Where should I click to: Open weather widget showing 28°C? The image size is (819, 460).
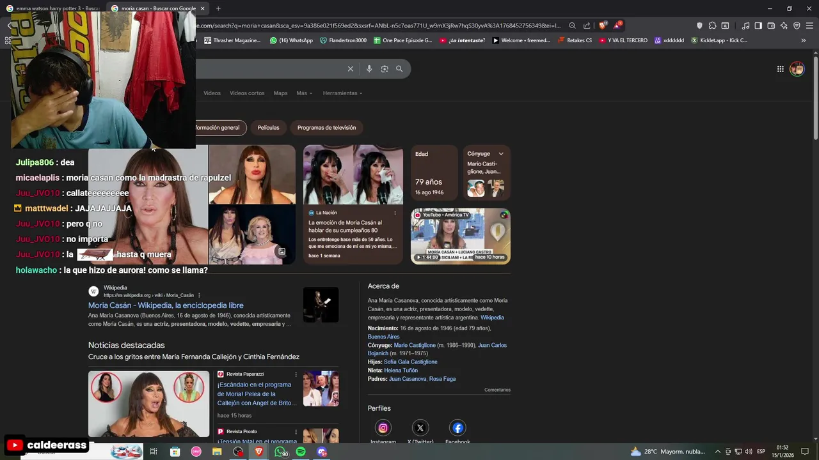(667, 452)
